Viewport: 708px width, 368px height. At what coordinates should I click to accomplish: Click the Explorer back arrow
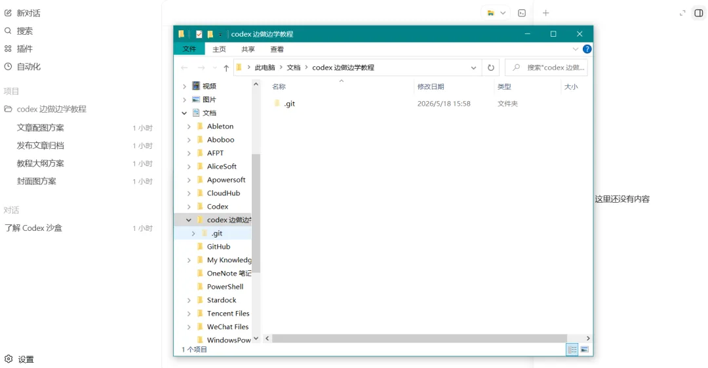pos(184,68)
